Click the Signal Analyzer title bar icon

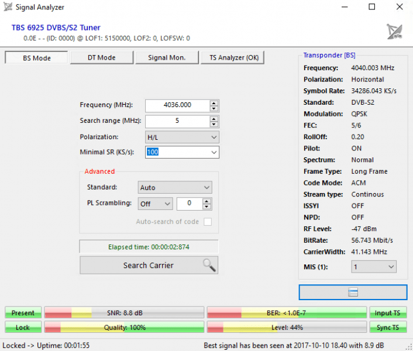[x=8, y=7]
